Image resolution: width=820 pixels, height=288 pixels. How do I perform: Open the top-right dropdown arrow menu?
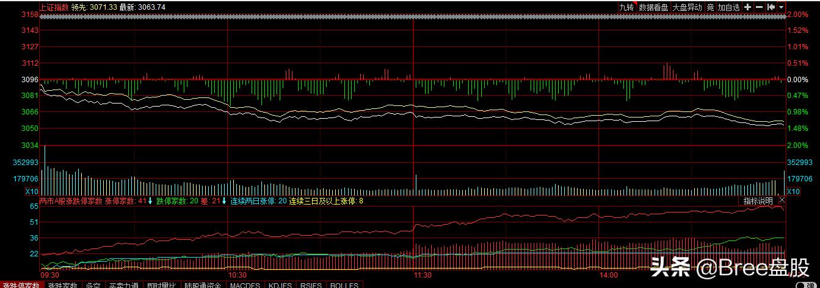pos(782,7)
